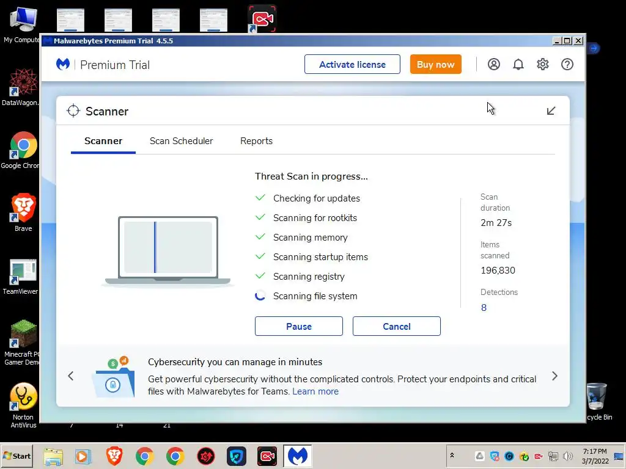Select the Scanner tab
626x469 pixels.
pyautogui.click(x=103, y=141)
